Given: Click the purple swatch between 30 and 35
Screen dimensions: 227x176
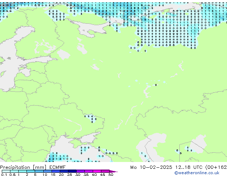Looking at the screenshot, I should point(81,171).
